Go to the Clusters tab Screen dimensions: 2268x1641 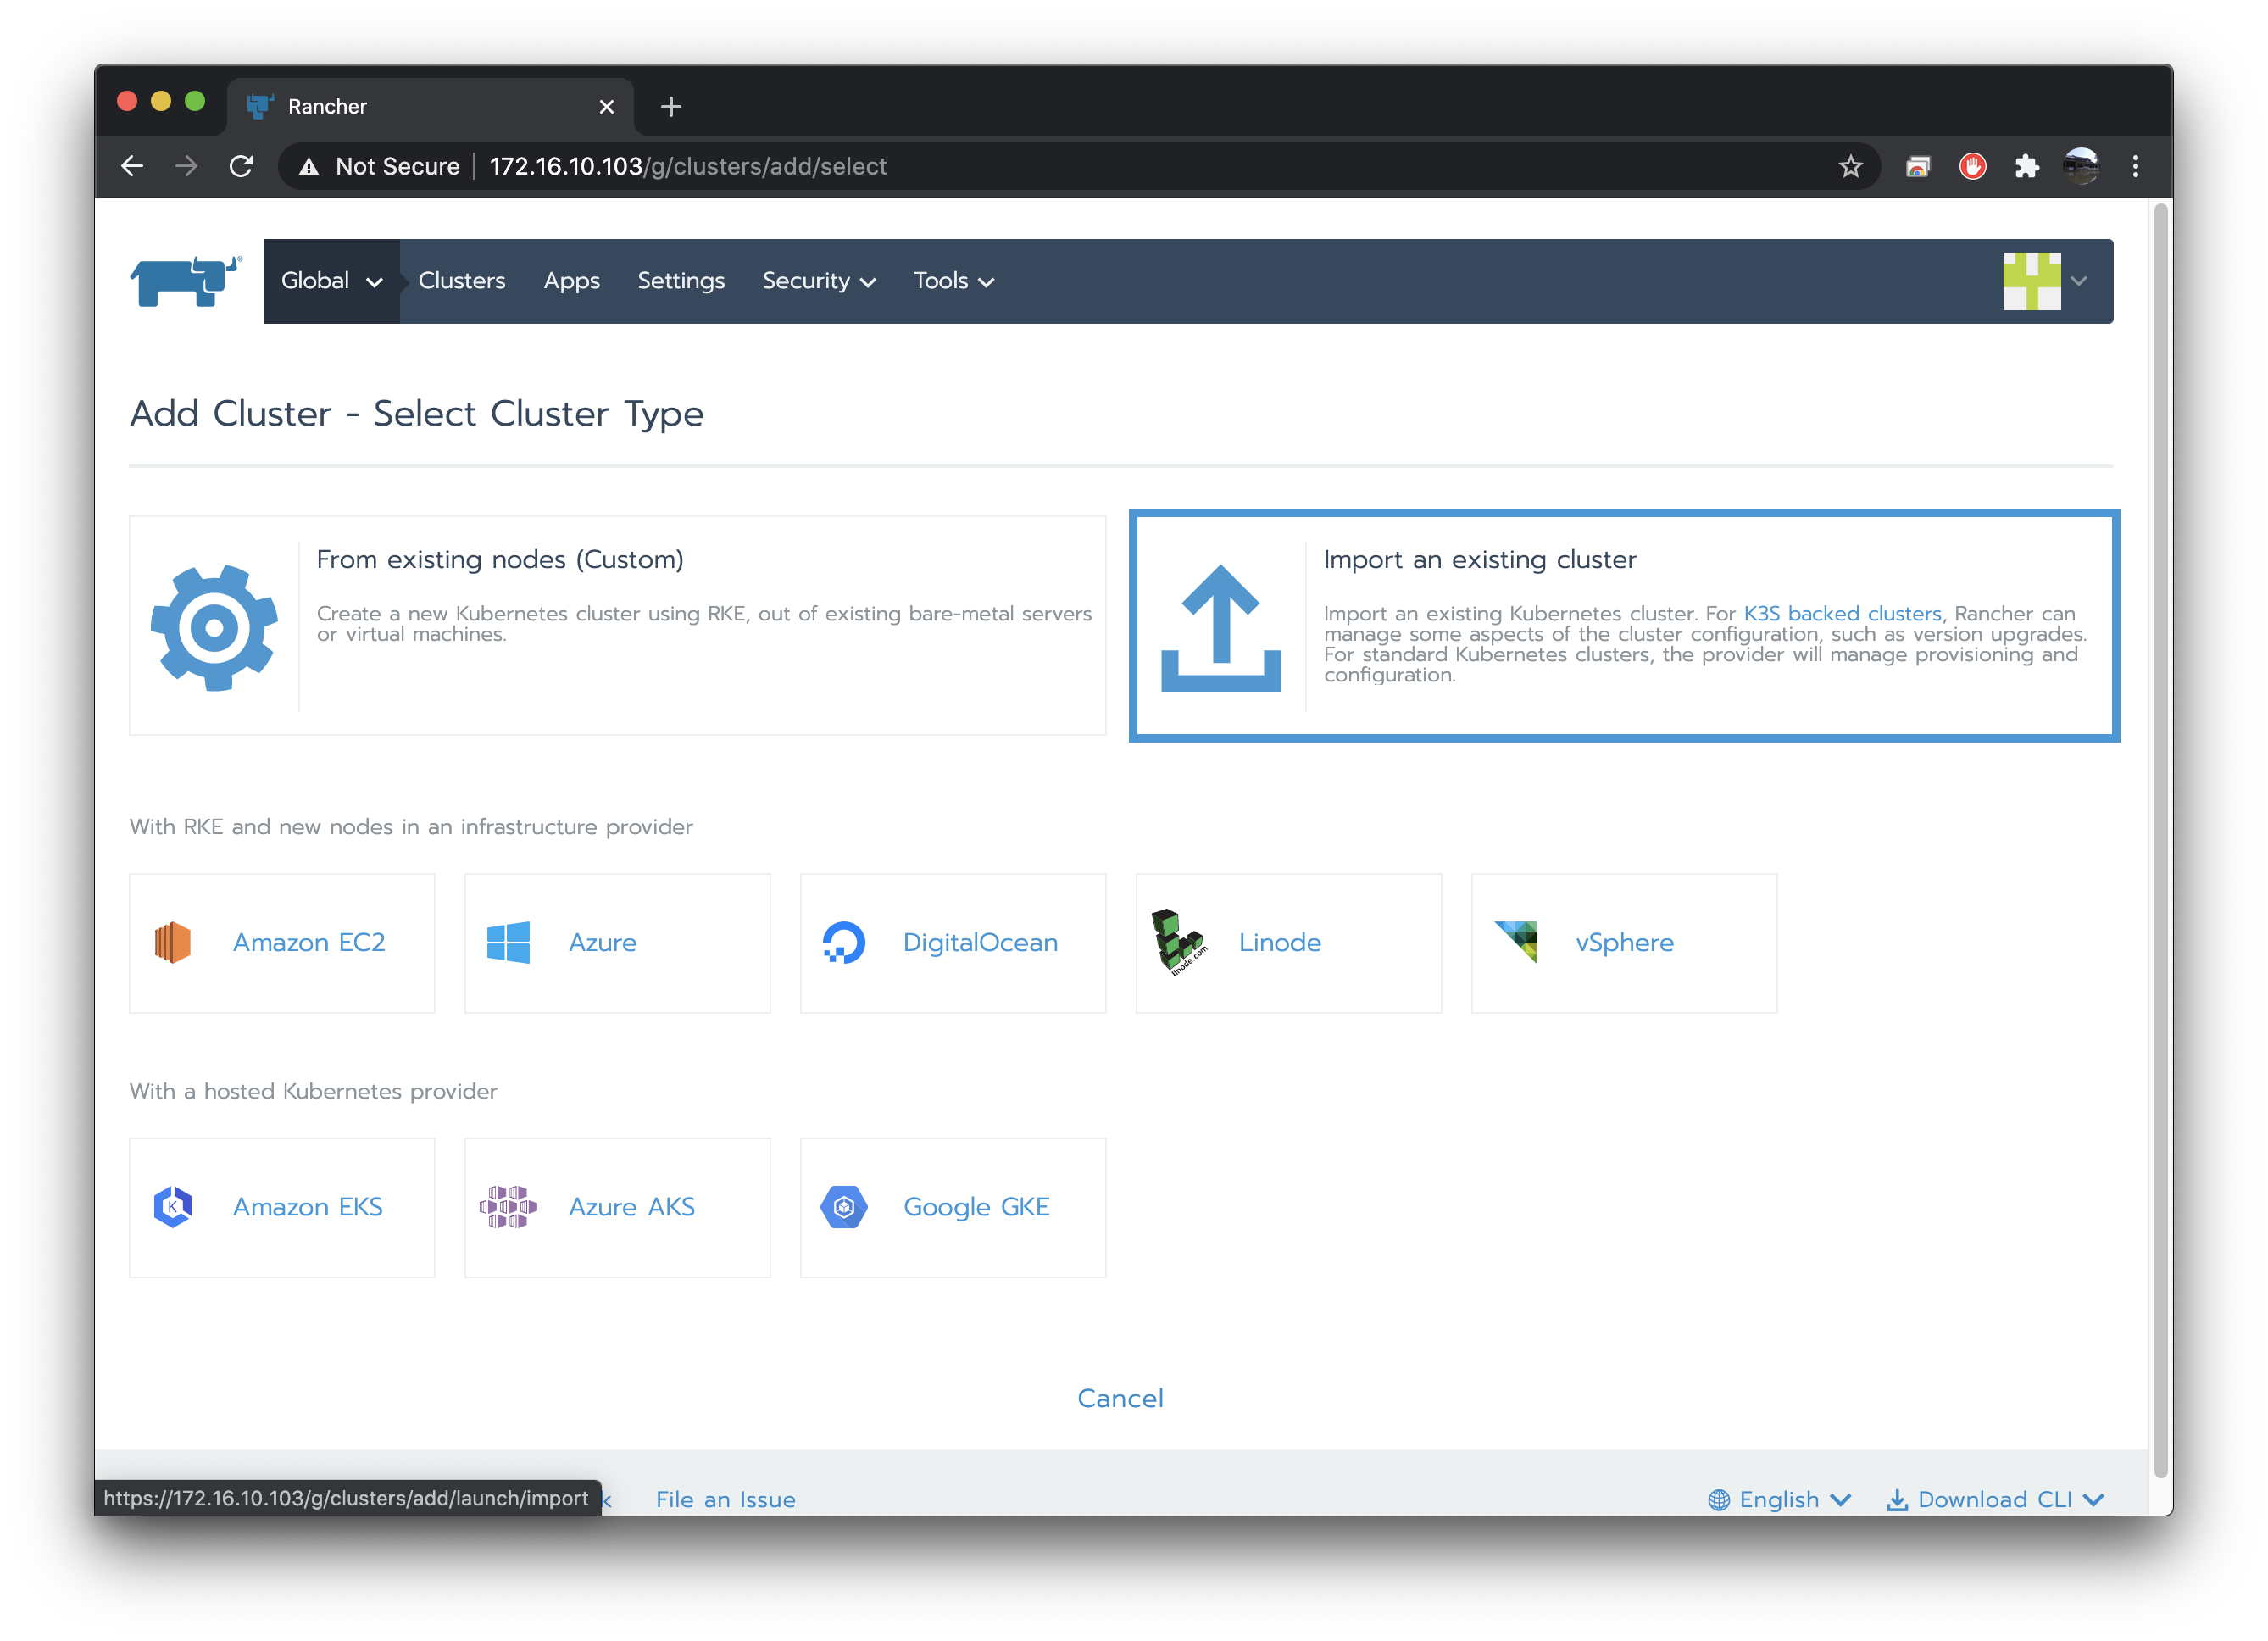[x=461, y=281]
